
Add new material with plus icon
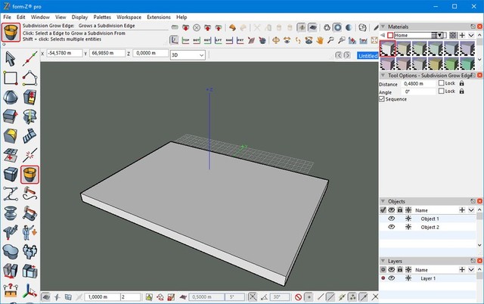click(462, 36)
